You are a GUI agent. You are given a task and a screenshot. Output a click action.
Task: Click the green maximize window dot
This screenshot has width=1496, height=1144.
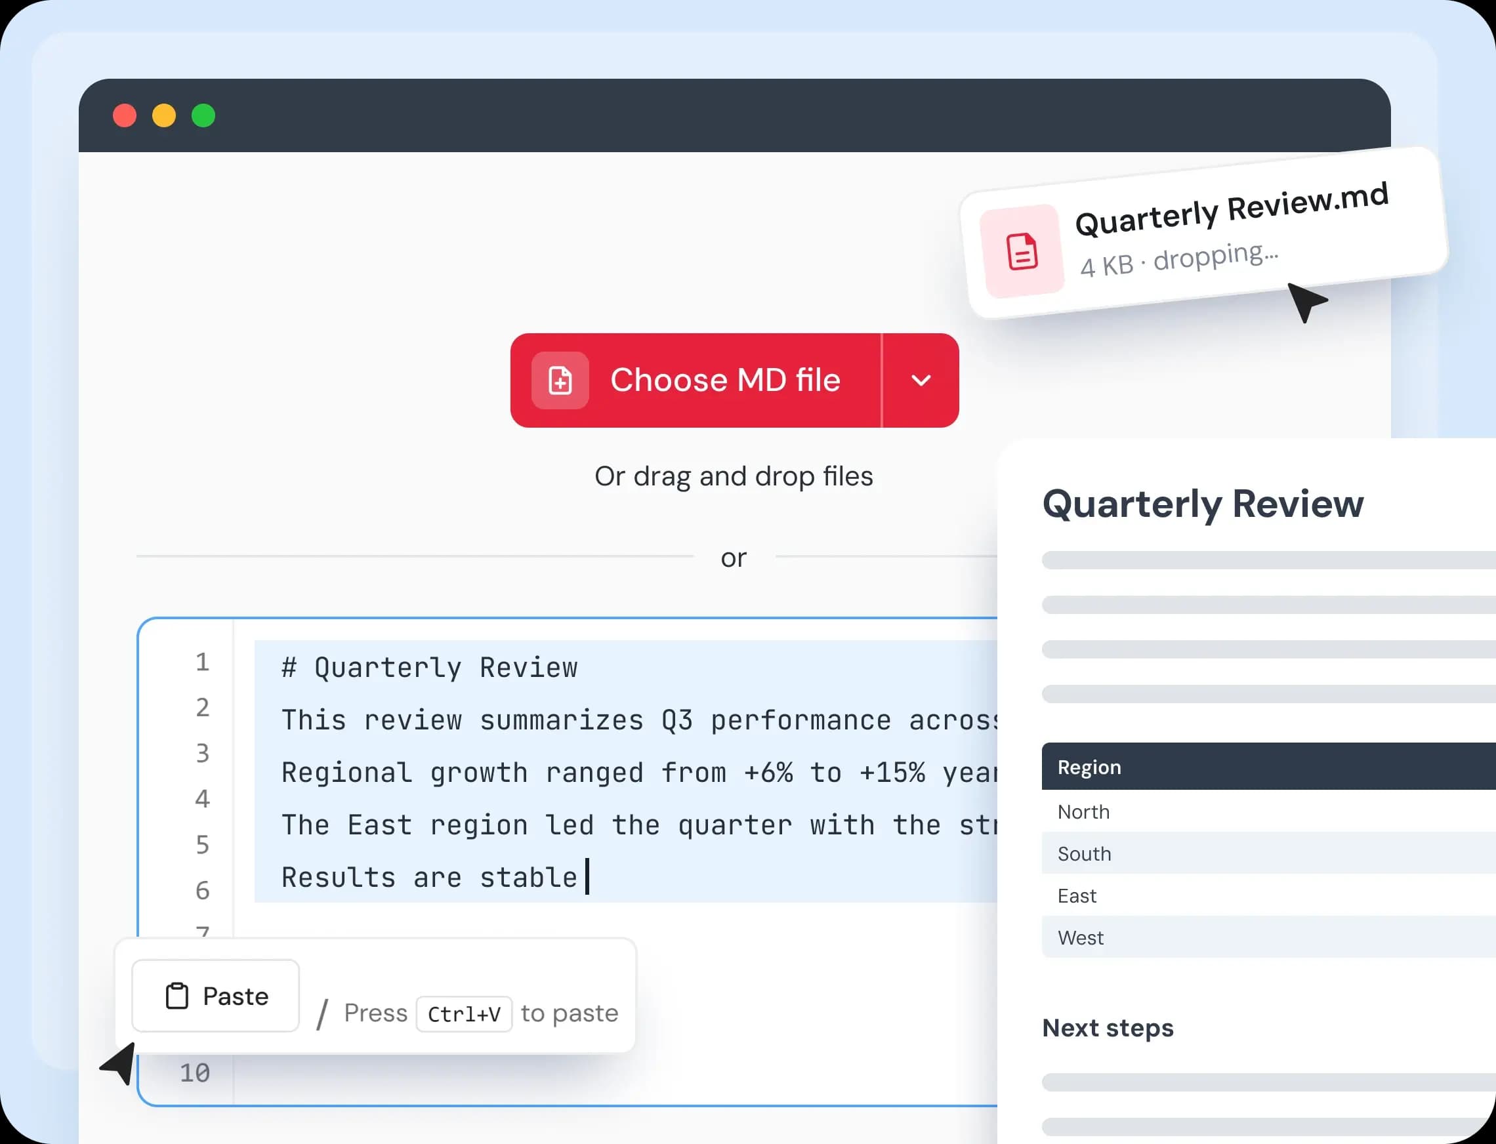coord(203,115)
